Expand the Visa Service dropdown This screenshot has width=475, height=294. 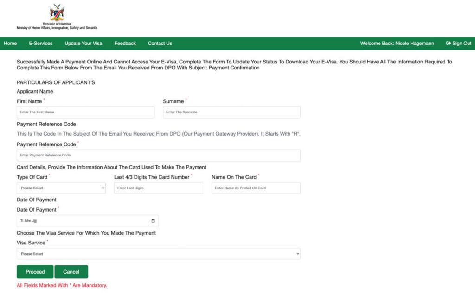click(159, 254)
